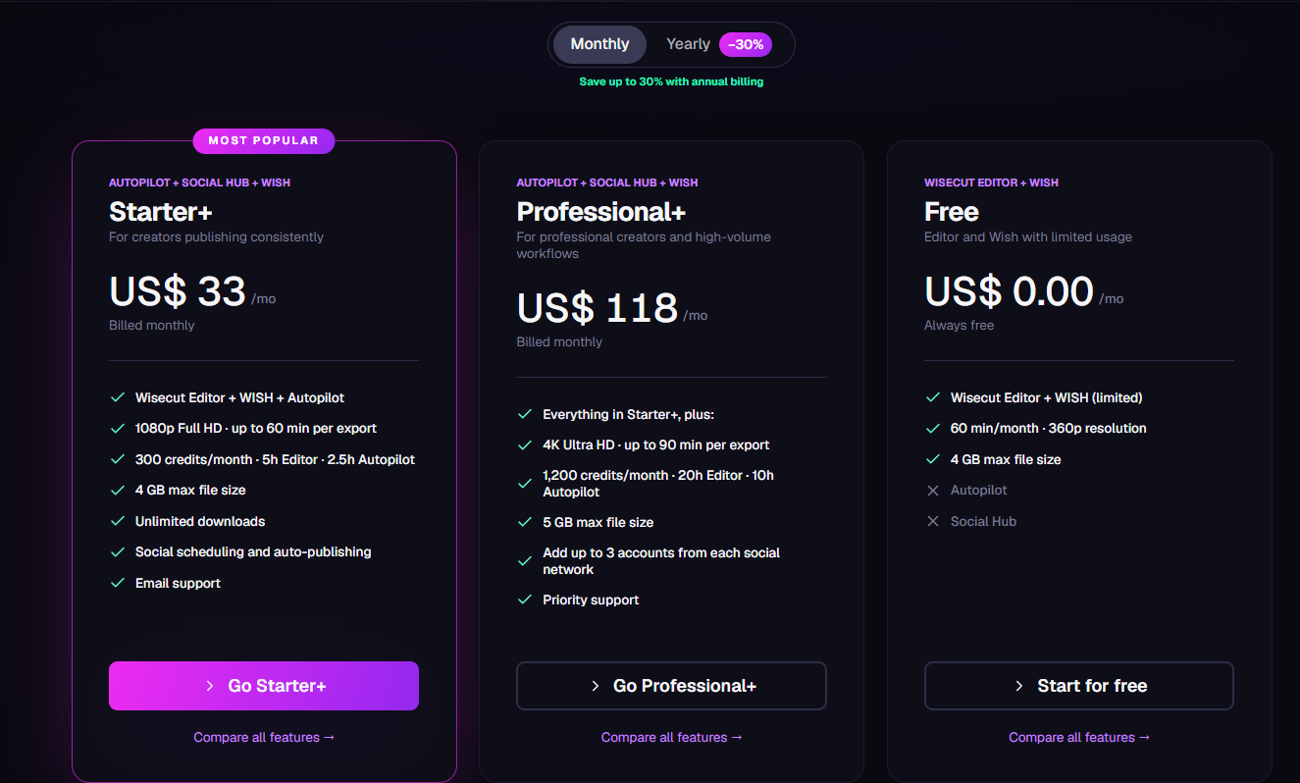Click 'Save up to 30% with annual billing' text
The width and height of the screenshot is (1300, 783).
tap(671, 81)
